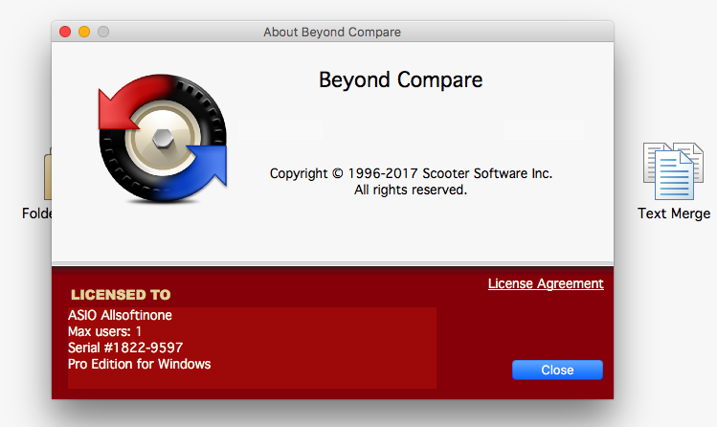Click the partially hidden Folder Compare icon

point(47,177)
